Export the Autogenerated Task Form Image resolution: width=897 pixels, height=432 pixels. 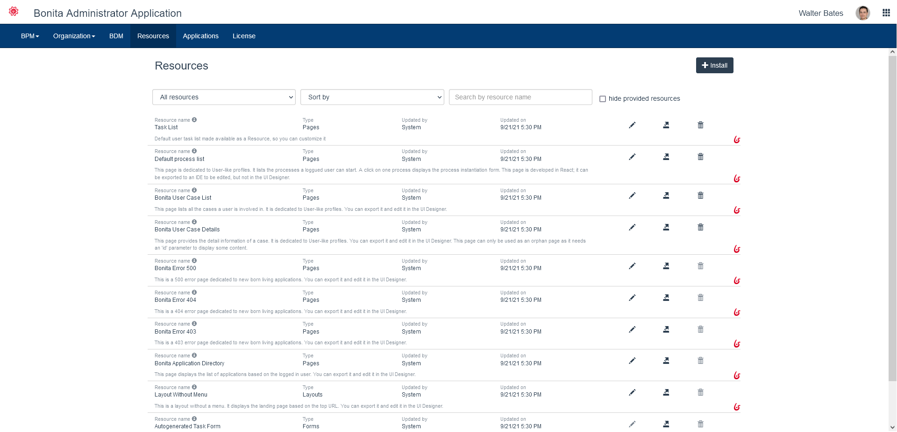pyautogui.click(x=666, y=424)
